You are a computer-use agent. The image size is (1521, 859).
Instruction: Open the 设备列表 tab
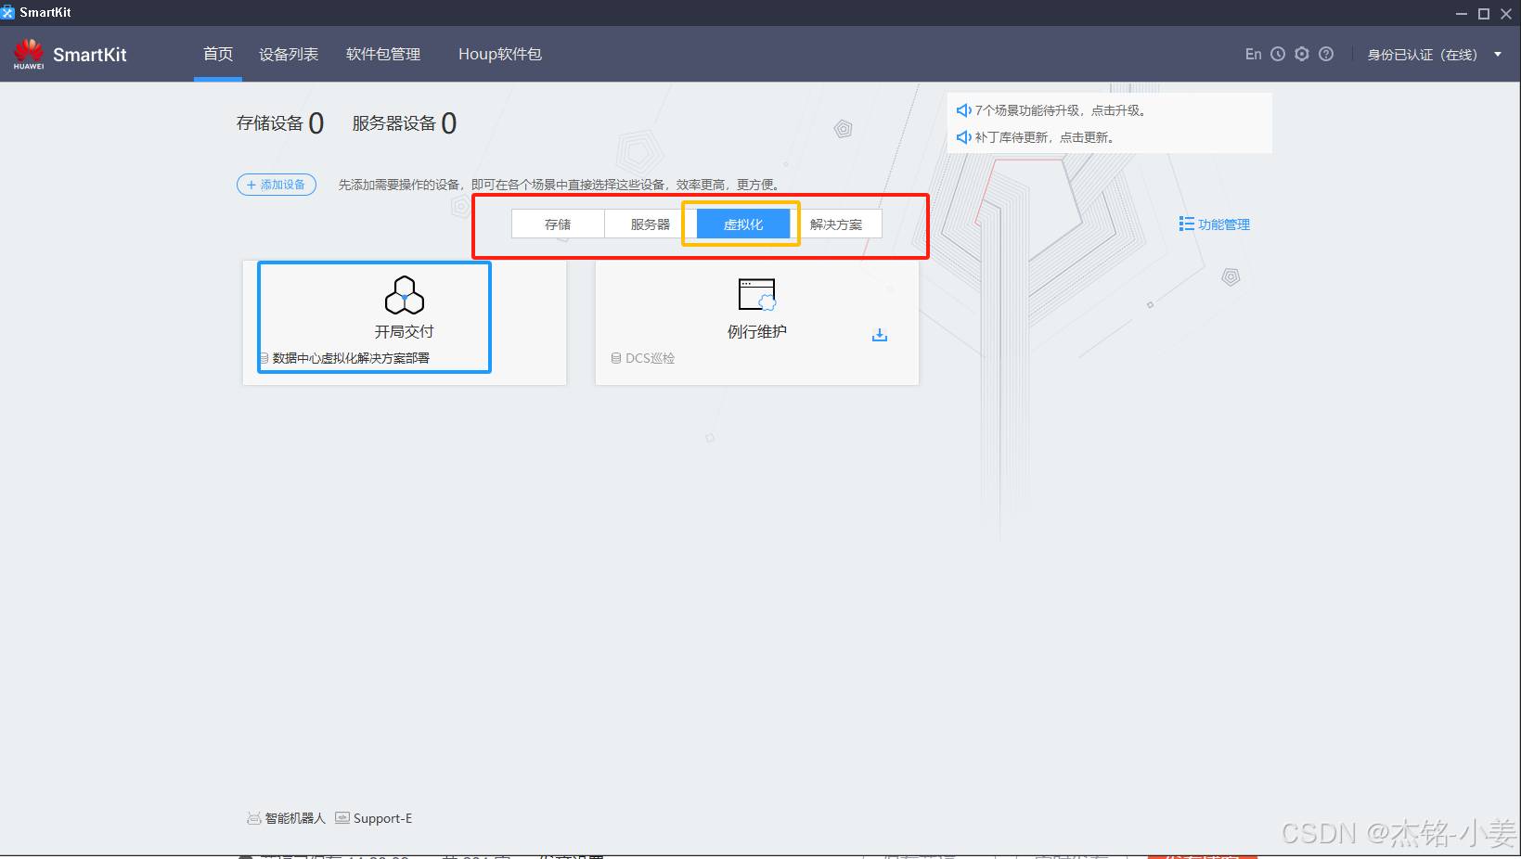289,54
